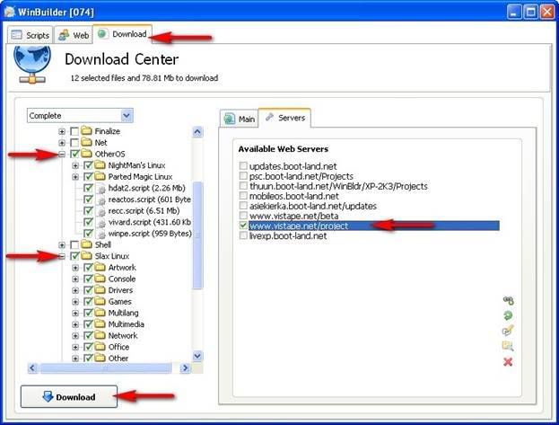The image size is (559, 425).
Task: Click the search server magnifier icon
Action: click(x=508, y=346)
